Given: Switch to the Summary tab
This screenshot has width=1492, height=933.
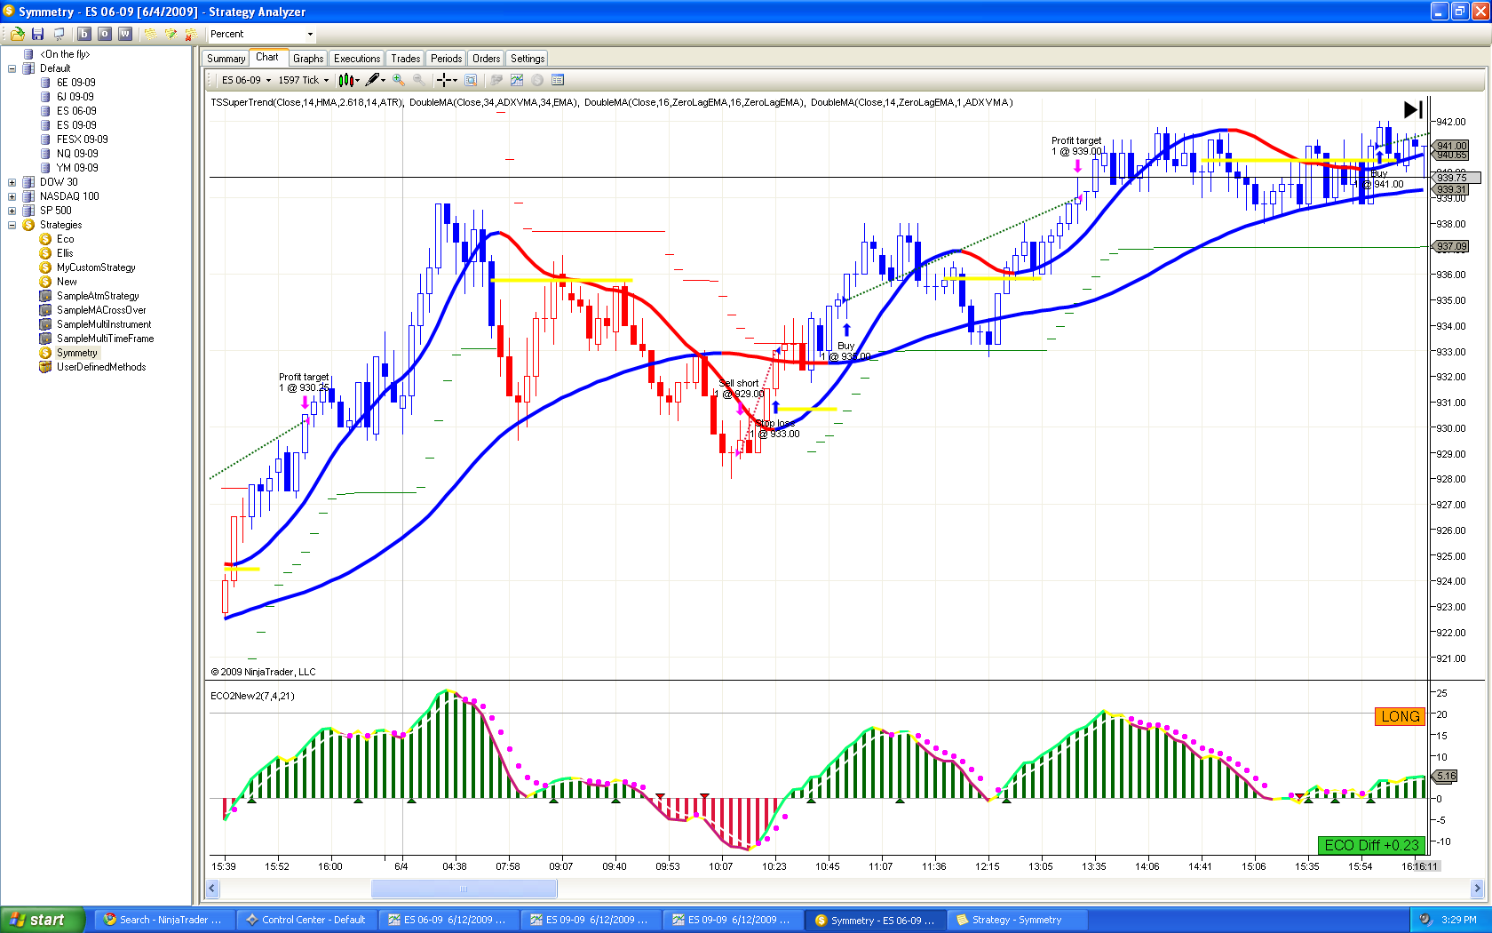Looking at the screenshot, I should [x=226, y=59].
